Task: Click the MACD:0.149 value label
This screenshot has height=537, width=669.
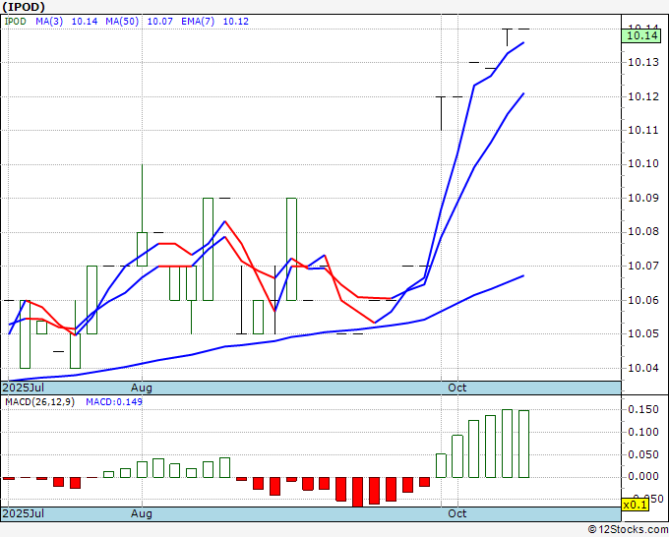Action: tap(114, 402)
